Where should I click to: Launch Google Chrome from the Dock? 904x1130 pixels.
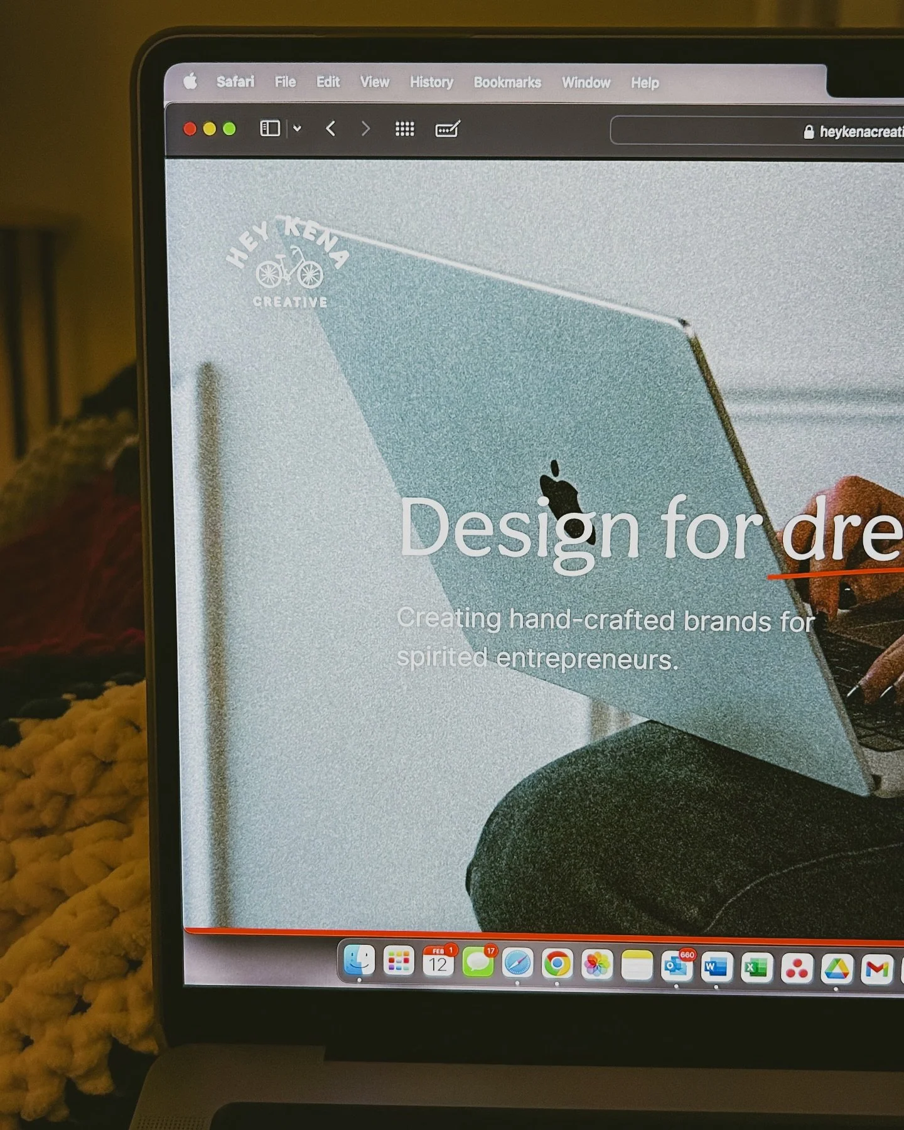click(557, 964)
